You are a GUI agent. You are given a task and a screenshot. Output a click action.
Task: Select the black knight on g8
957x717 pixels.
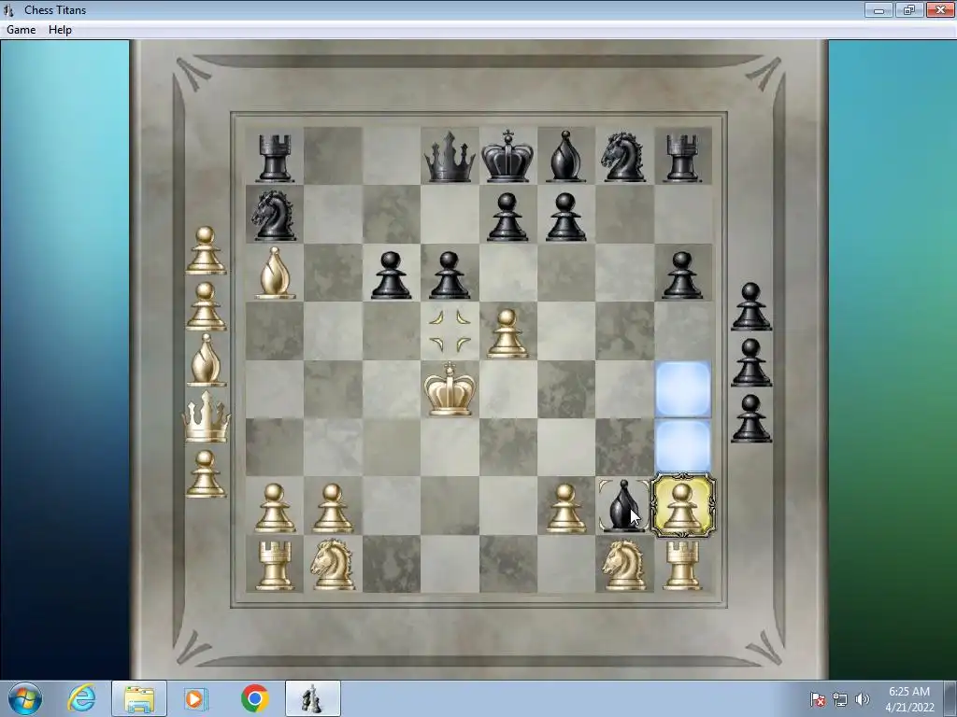coord(623,158)
